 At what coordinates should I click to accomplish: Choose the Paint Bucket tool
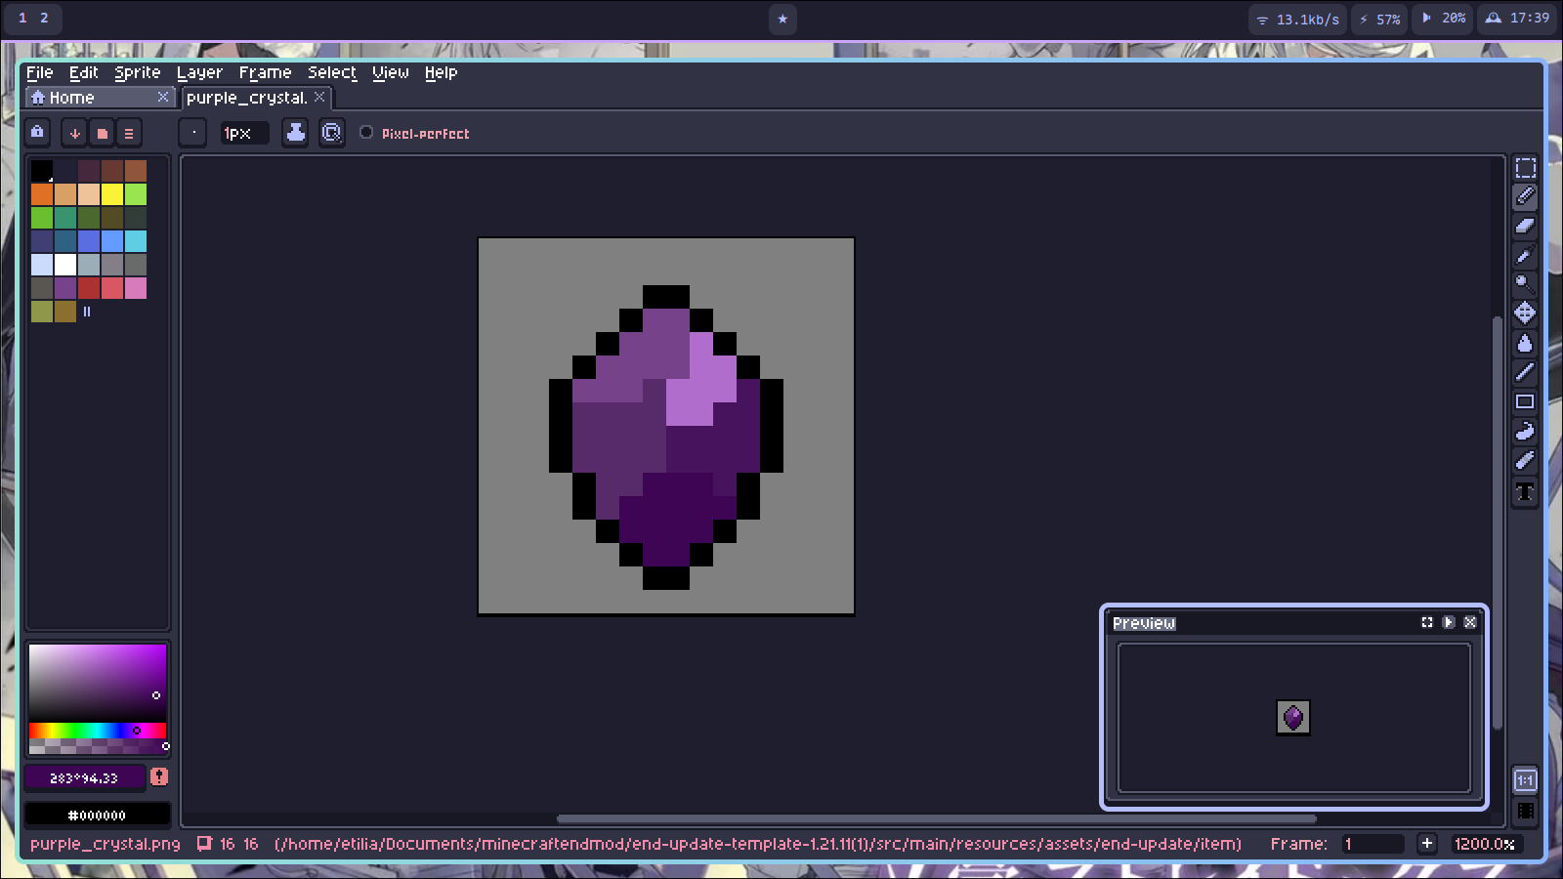click(x=1525, y=343)
